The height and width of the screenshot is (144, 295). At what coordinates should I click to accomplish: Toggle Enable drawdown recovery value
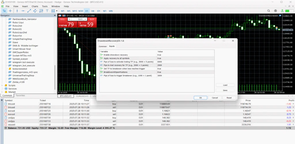tap(186, 55)
